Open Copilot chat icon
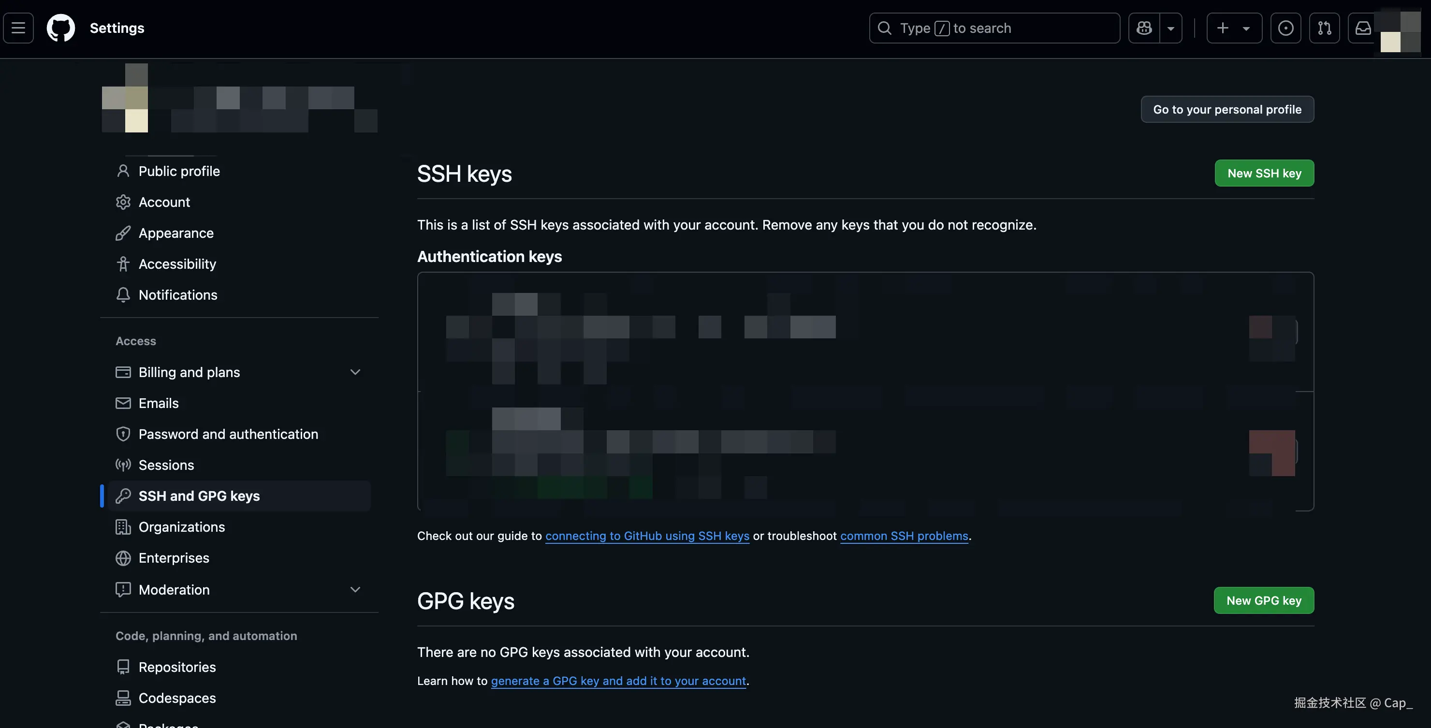 [1144, 28]
